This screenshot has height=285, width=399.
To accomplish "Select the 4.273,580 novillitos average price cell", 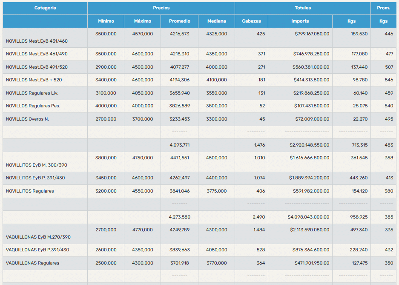I will [x=179, y=217].
